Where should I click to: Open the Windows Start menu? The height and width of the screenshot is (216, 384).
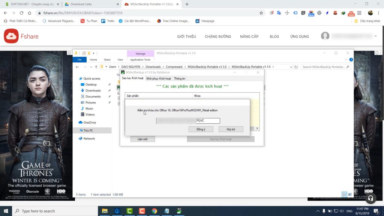6,211
